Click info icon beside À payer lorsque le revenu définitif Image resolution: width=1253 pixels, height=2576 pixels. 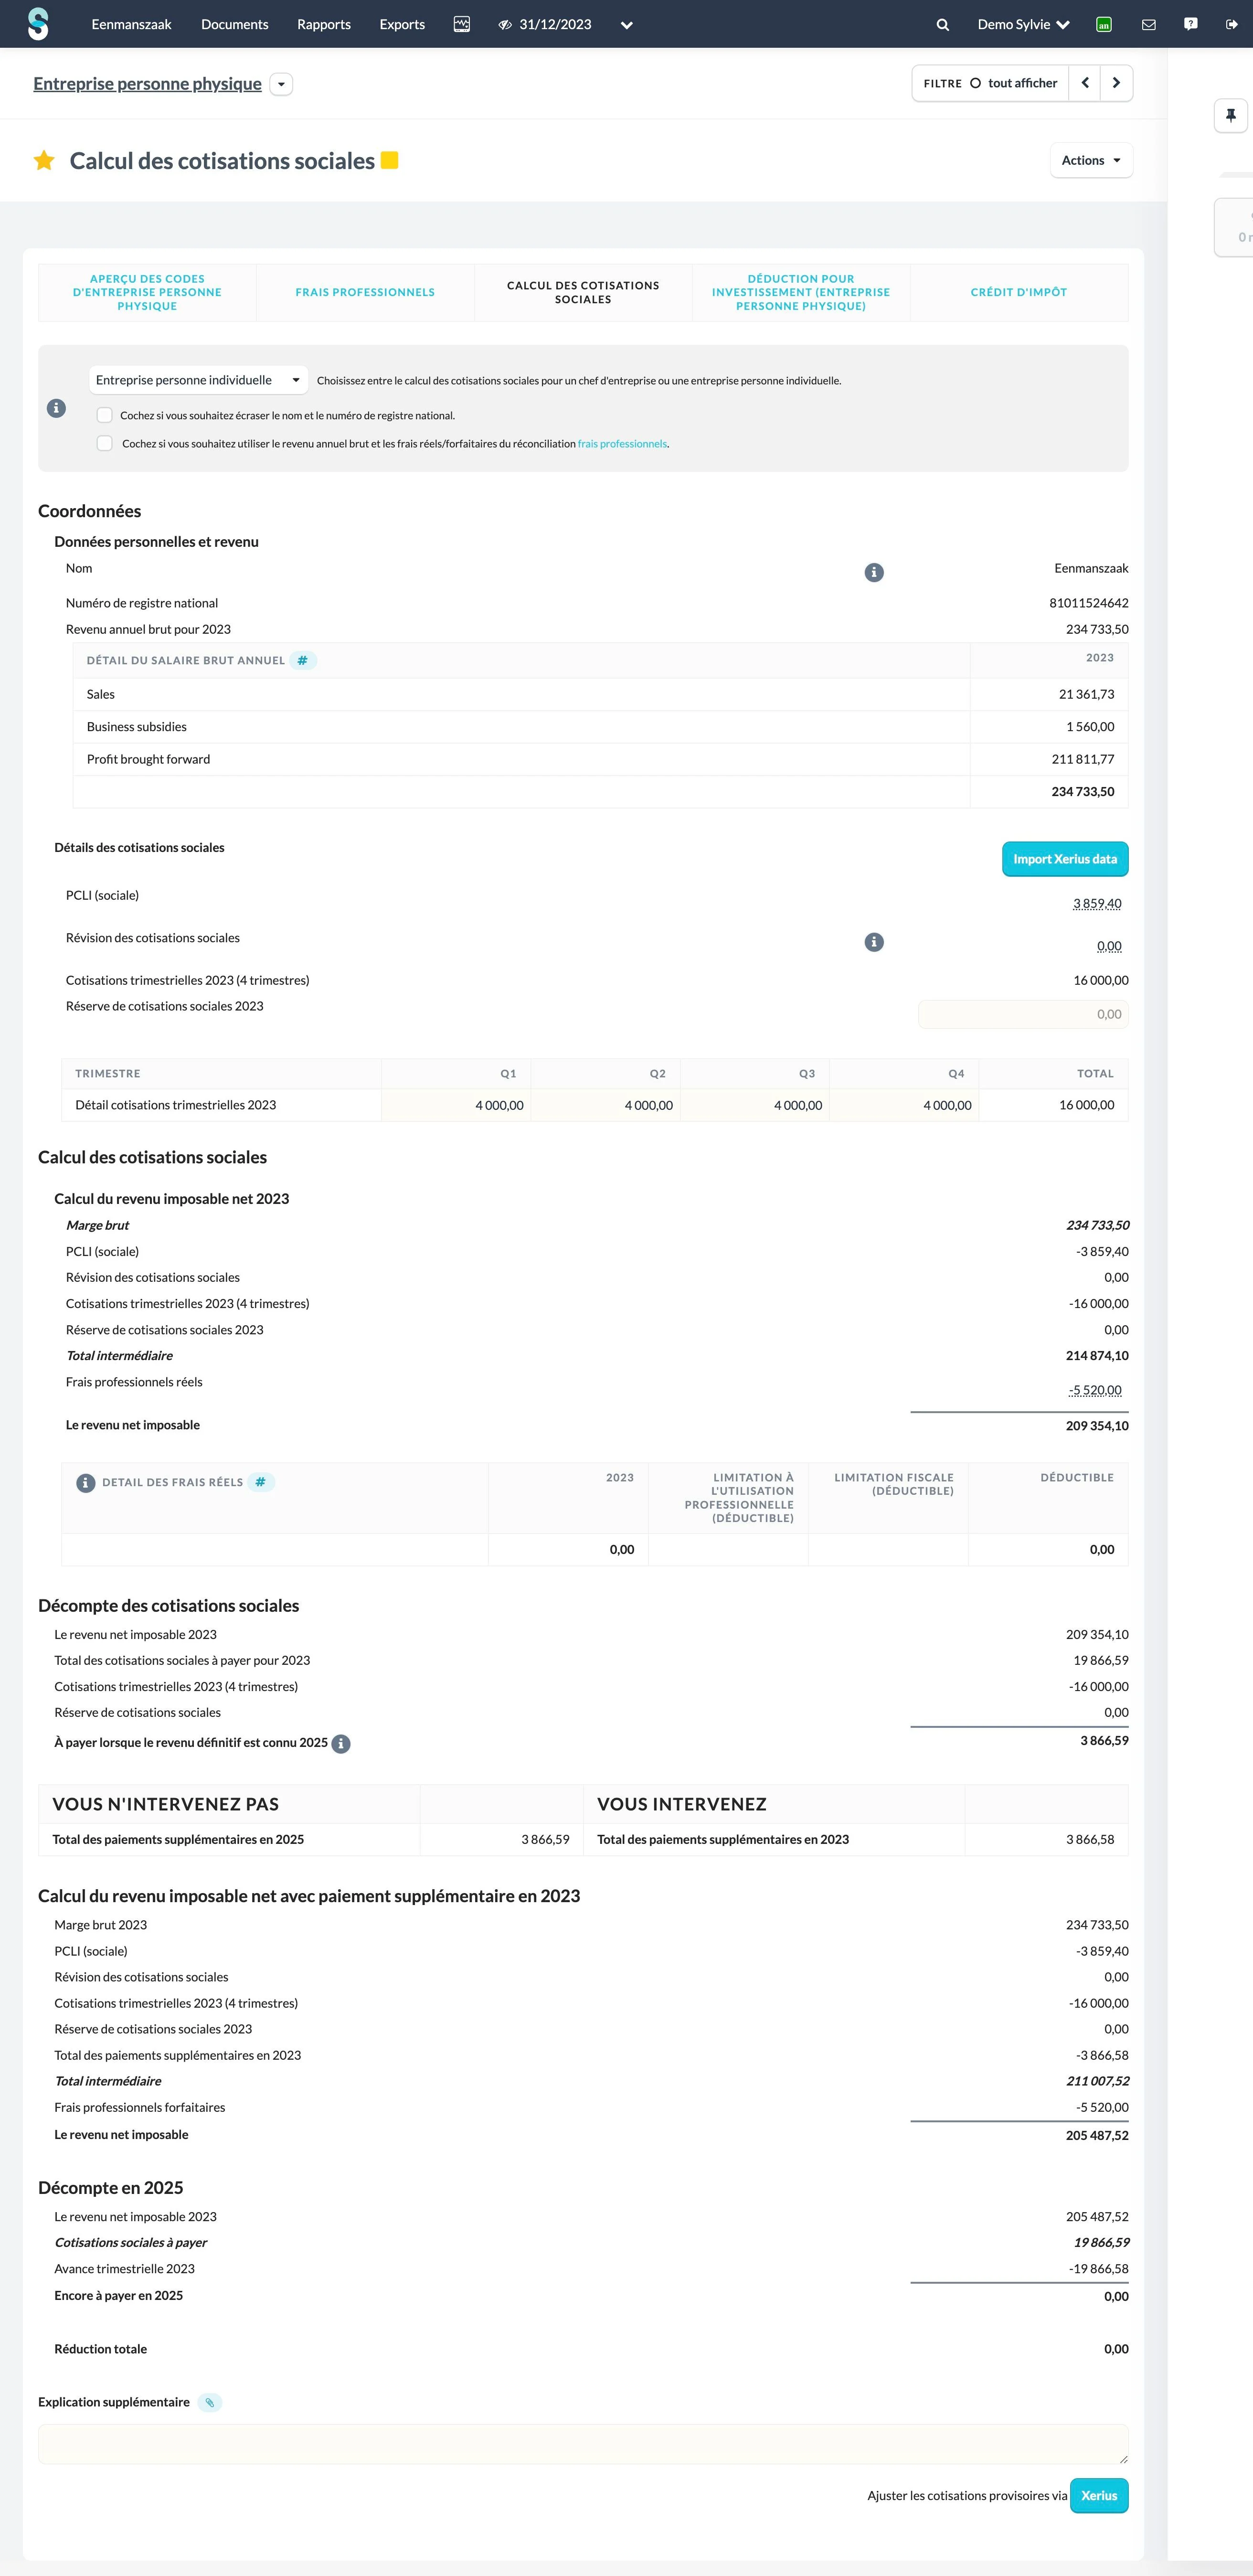[341, 1744]
